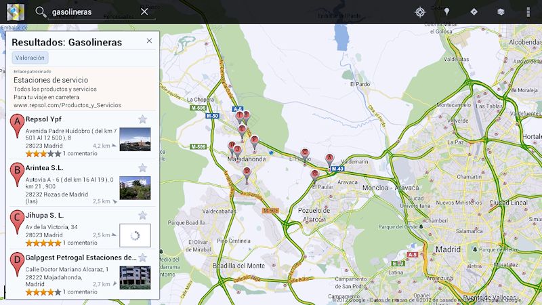The width and height of the screenshot is (542, 305).
Task: Open the Places pin icon in toolbar
Action: [x=446, y=12]
